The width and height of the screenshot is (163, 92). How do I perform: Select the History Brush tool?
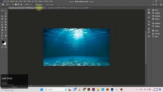click(x=2, y=25)
